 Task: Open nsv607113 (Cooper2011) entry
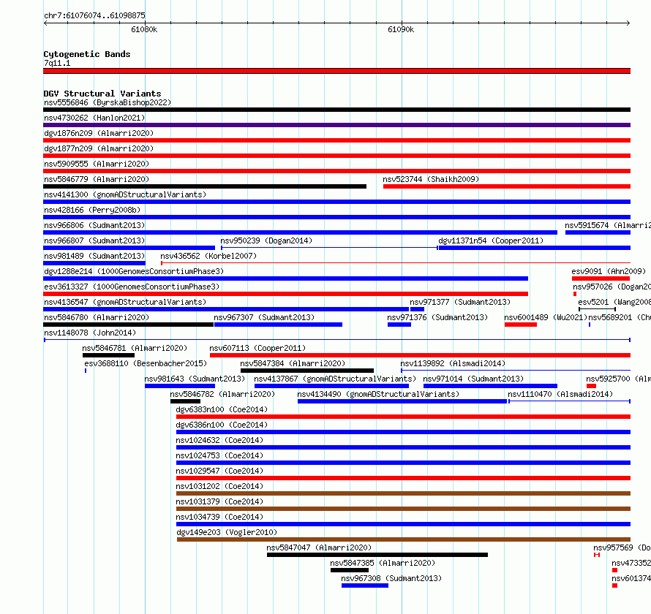(x=257, y=348)
